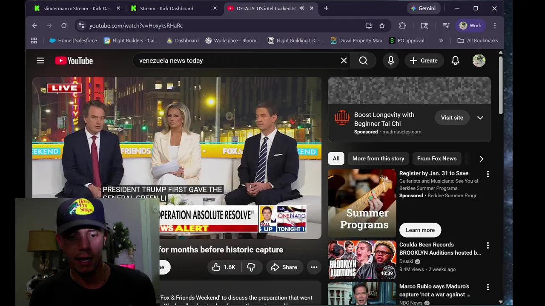This screenshot has width=545, height=306.
Task: Open more actions under the video
Action: coord(314,267)
